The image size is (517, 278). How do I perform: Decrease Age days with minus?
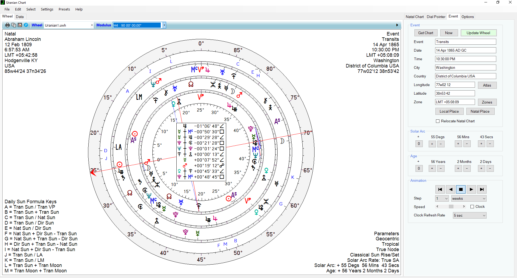click(490, 169)
